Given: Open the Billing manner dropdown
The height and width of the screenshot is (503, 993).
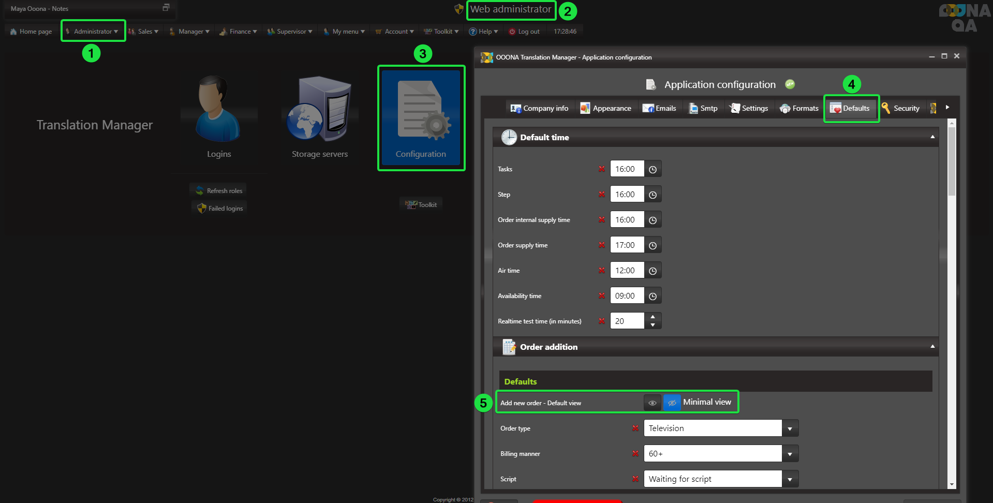Looking at the screenshot, I should tap(790, 454).
